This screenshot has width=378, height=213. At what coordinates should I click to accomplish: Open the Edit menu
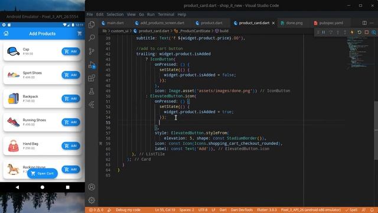pyautogui.click(x=100, y=14)
